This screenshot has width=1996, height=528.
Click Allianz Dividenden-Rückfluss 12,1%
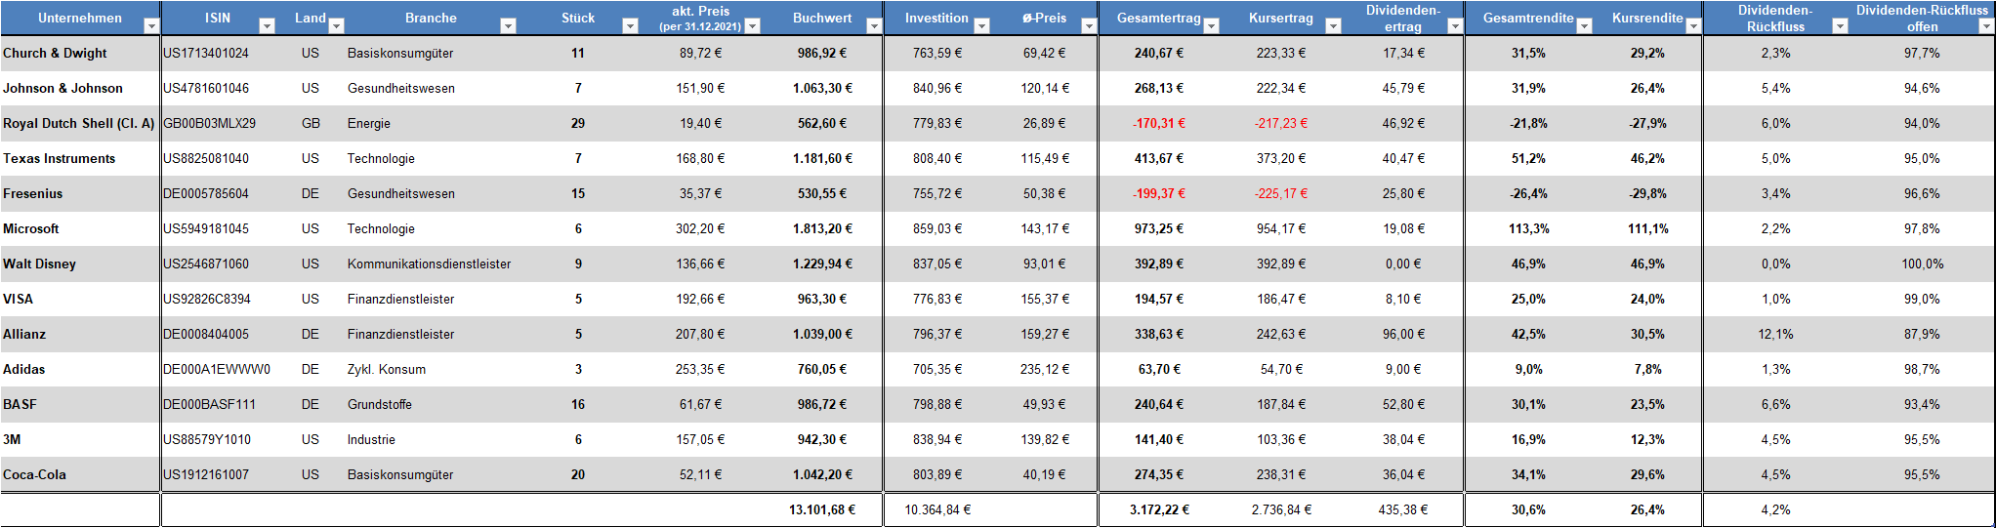click(1775, 334)
